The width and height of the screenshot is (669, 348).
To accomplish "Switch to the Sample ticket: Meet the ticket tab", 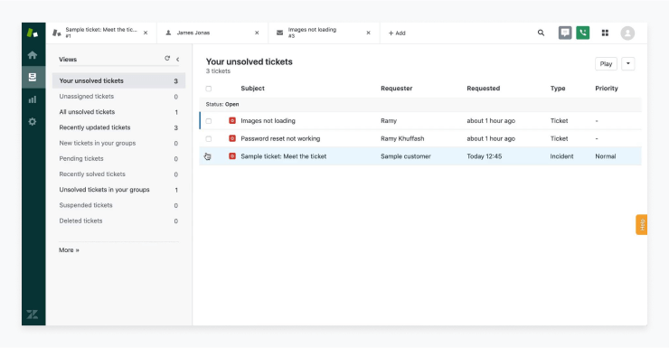I will 101,33.
